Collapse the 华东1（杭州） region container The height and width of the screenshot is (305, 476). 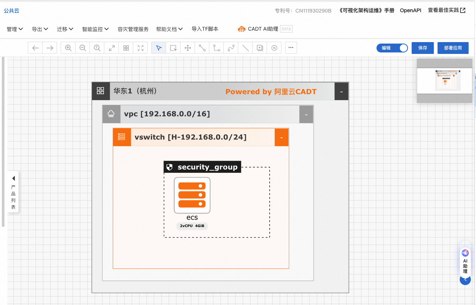341,91
